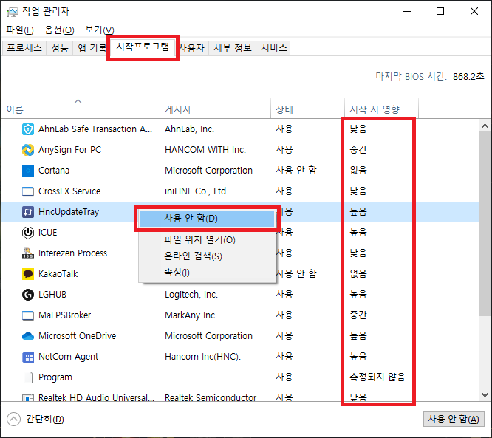Select the NetCom Agent row name
This screenshot has width=492, height=438.
tap(68, 357)
